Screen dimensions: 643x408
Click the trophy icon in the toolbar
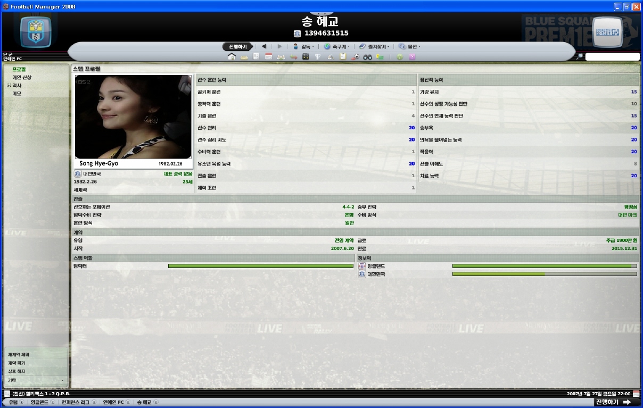pyautogui.click(x=318, y=57)
